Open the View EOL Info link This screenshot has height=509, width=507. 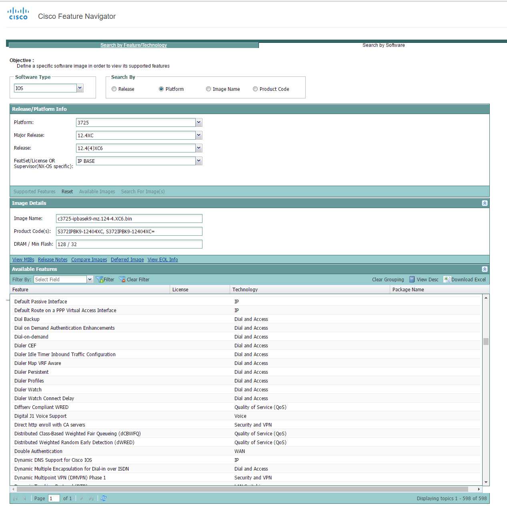(163, 260)
